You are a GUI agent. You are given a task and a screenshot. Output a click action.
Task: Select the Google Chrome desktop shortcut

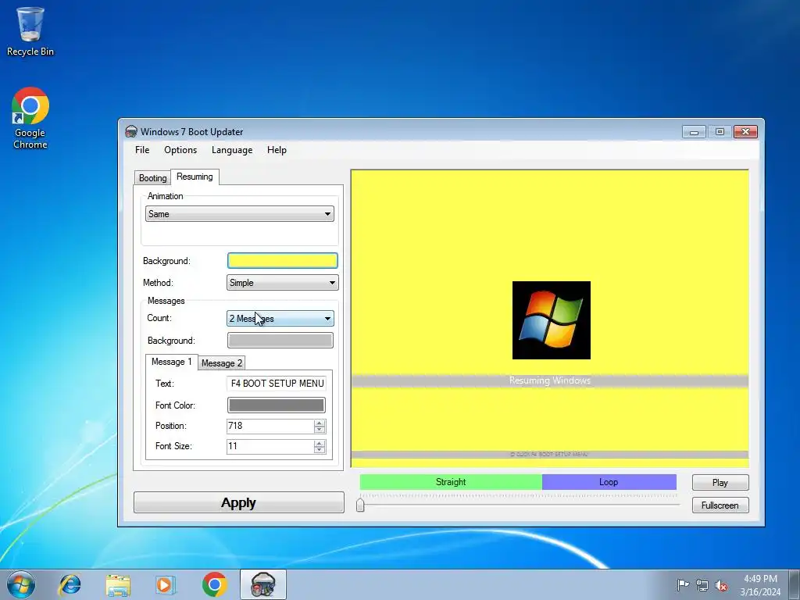click(x=30, y=119)
